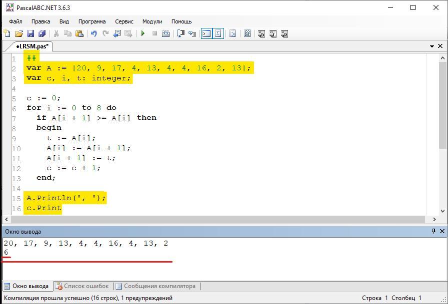Open the Правка menu
Image resolution: width=448 pixels, height=304 pixels.
click(x=41, y=21)
